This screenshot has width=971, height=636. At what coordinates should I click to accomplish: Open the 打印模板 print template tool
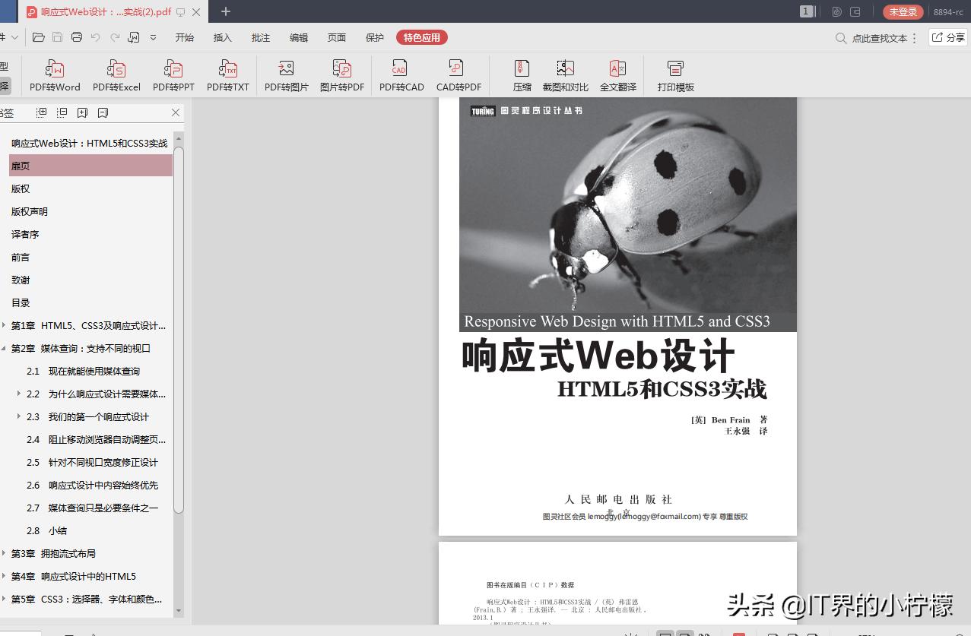[674, 74]
